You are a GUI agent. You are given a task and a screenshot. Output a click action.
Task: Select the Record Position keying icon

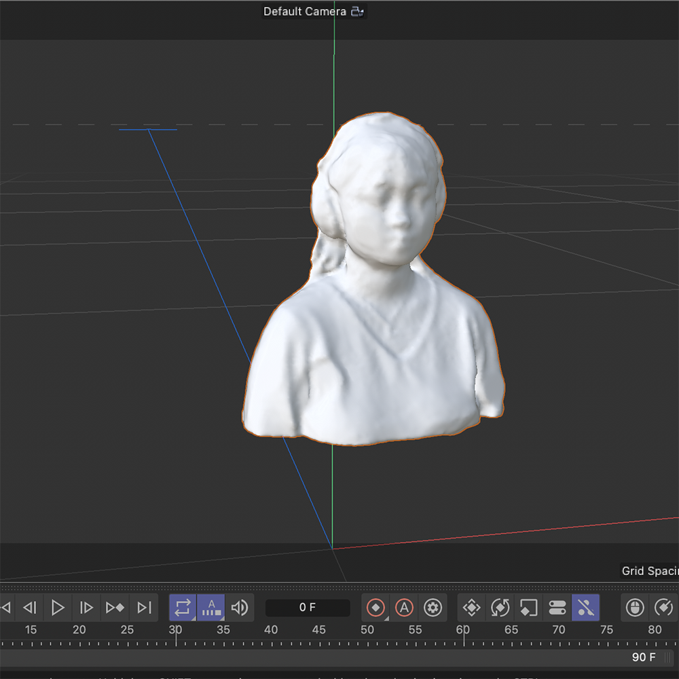[471, 608]
